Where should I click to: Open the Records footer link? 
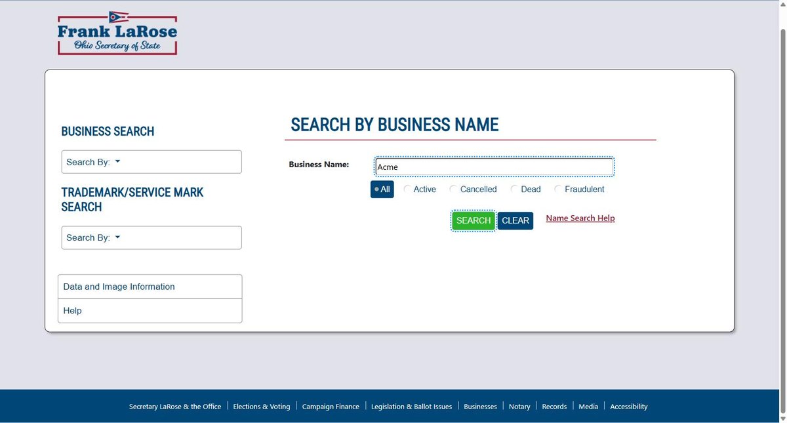[x=554, y=407]
